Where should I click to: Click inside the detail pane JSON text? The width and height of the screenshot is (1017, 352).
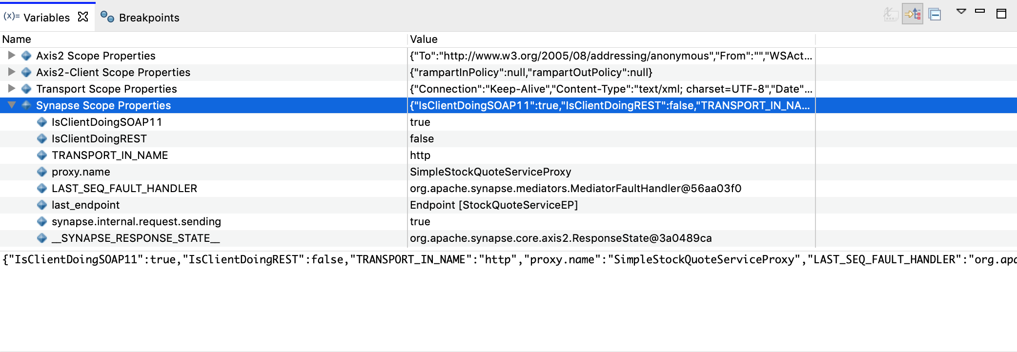tap(508, 260)
